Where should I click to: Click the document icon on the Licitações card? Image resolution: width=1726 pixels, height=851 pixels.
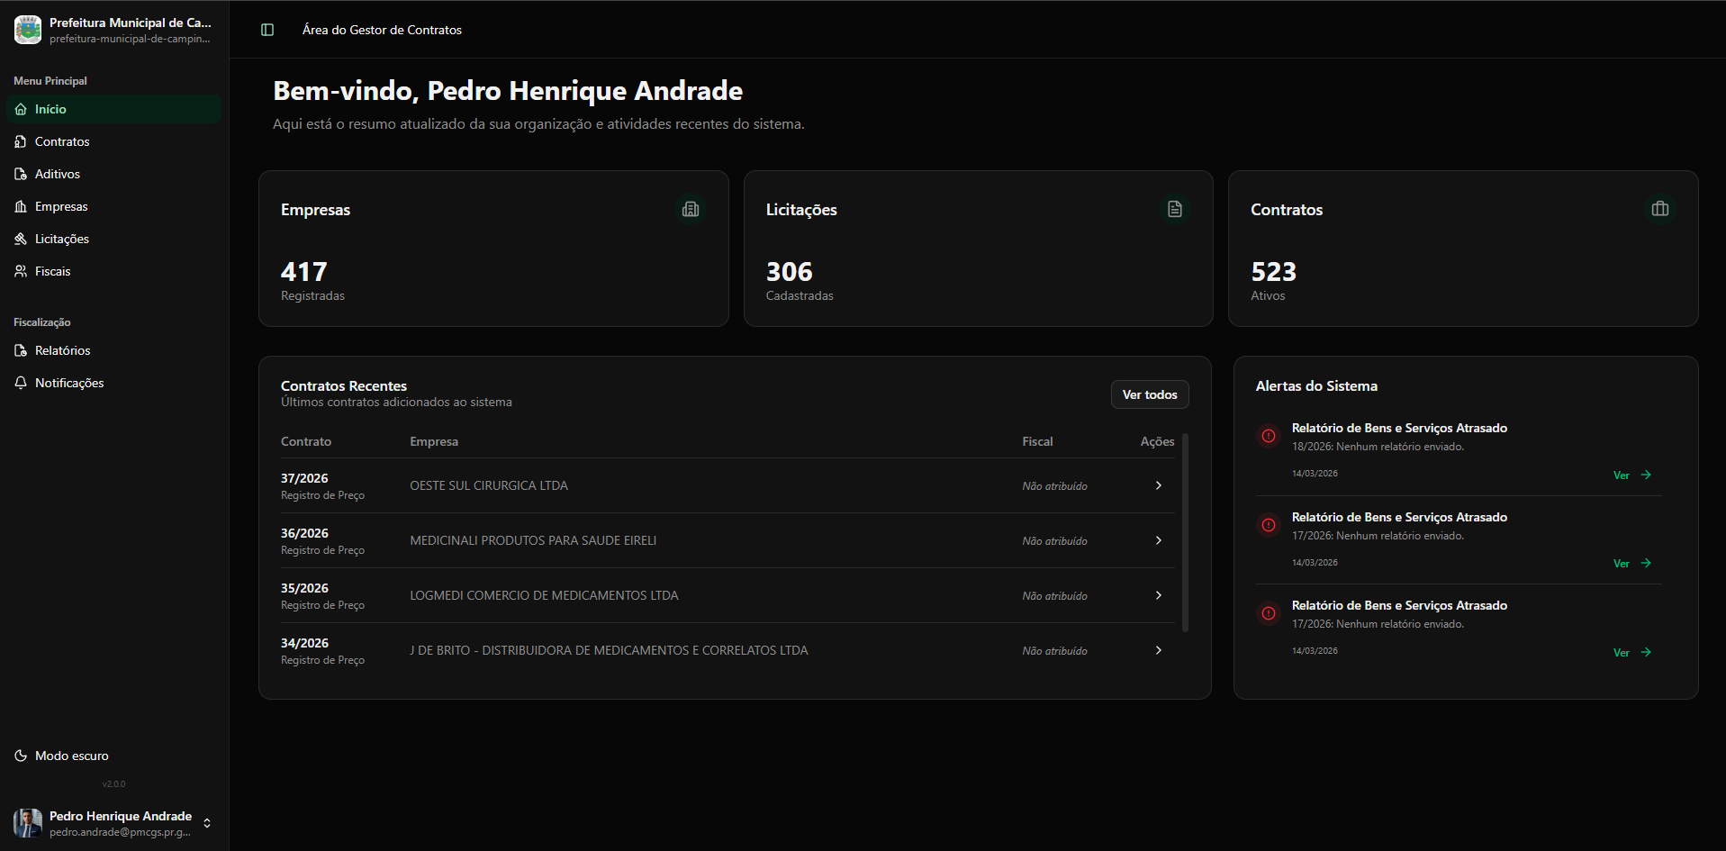pos(1175,209)
